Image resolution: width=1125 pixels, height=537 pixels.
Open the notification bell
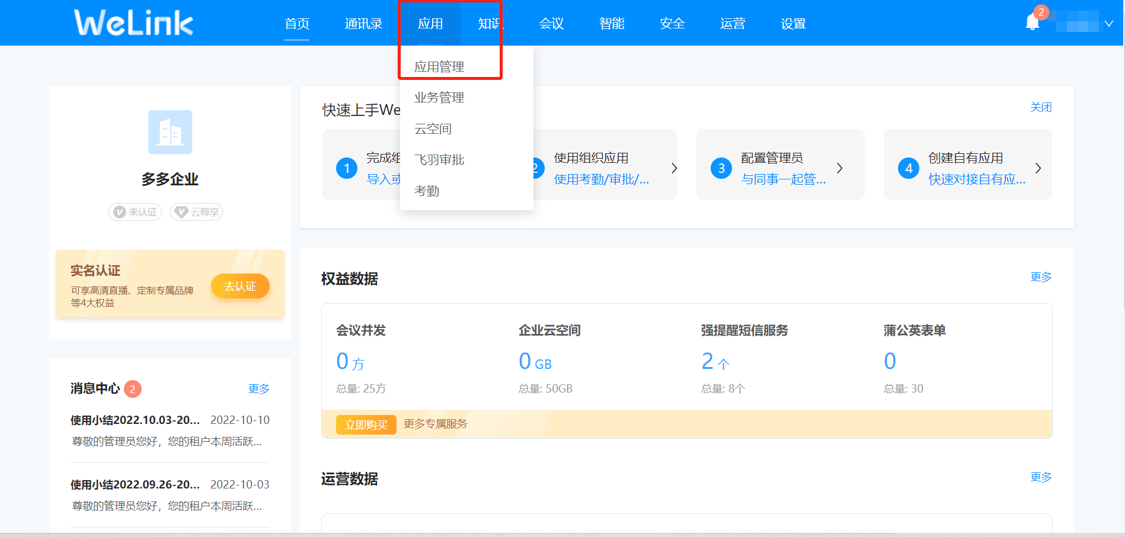[x=1033, y=22]
